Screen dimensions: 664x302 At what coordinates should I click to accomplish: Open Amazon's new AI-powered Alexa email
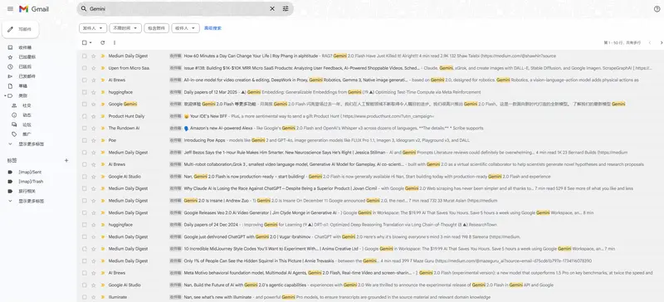click(370, 128)
